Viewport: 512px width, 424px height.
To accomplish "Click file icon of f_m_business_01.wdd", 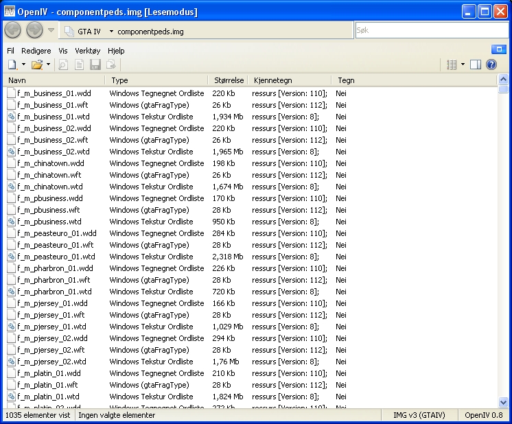I will point(12,93).
